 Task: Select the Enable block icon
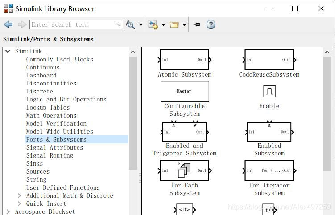pyautogui.click(x=269, y=91)
